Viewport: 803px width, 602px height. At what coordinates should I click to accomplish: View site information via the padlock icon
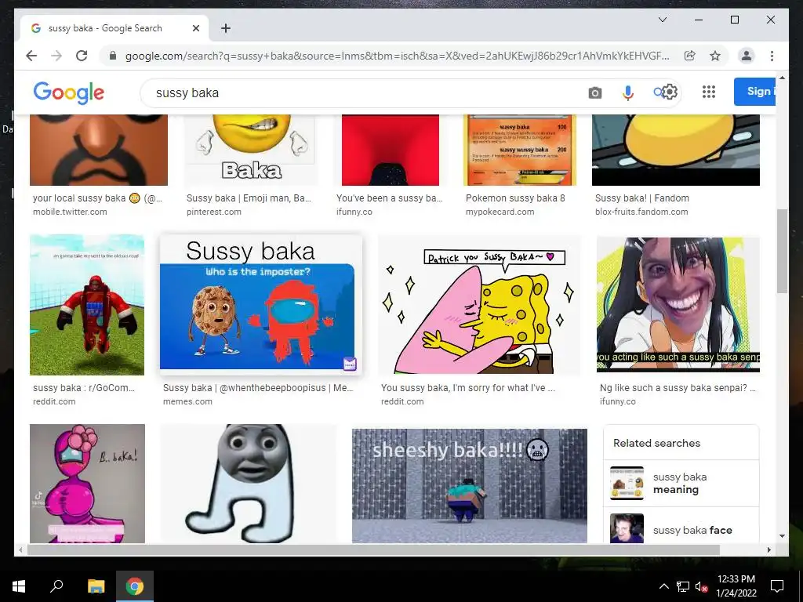[x=113, y=56]
